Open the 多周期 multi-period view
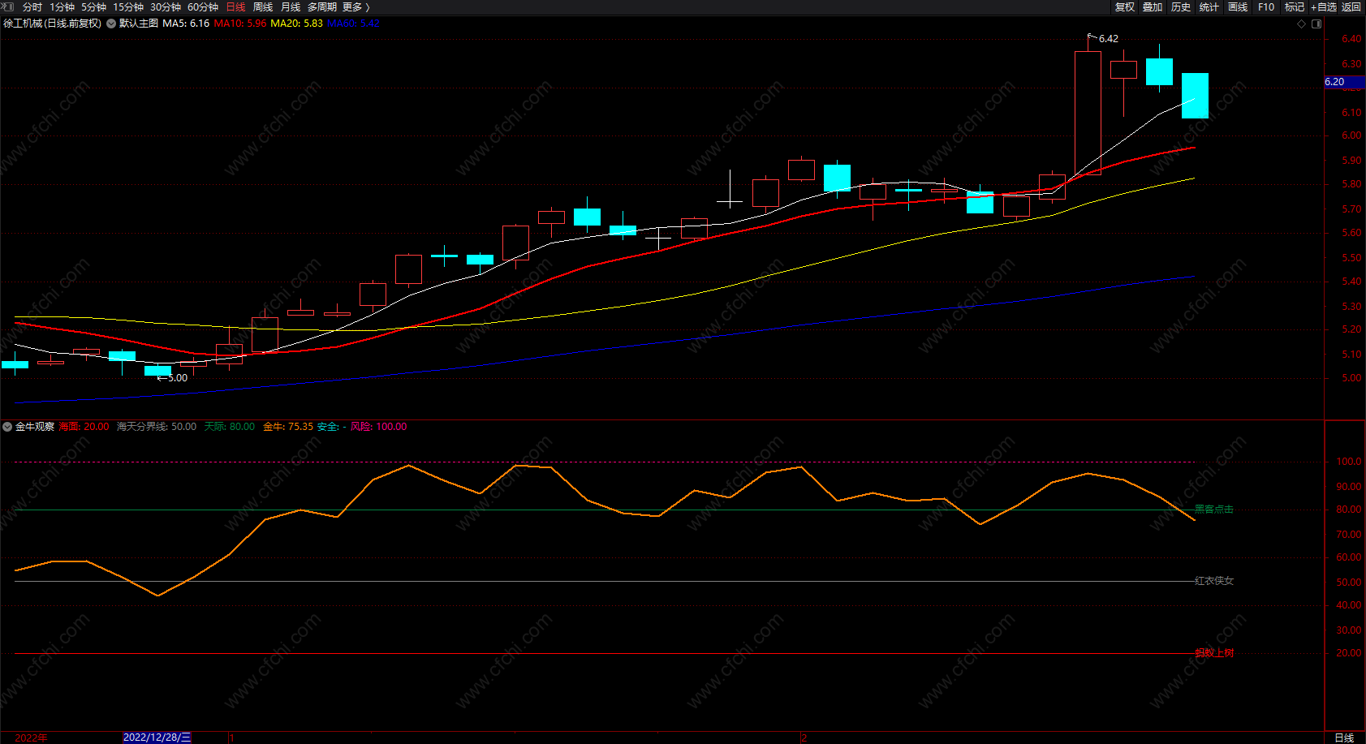Viewport: 1366px width, 744px height. point(322,7)
